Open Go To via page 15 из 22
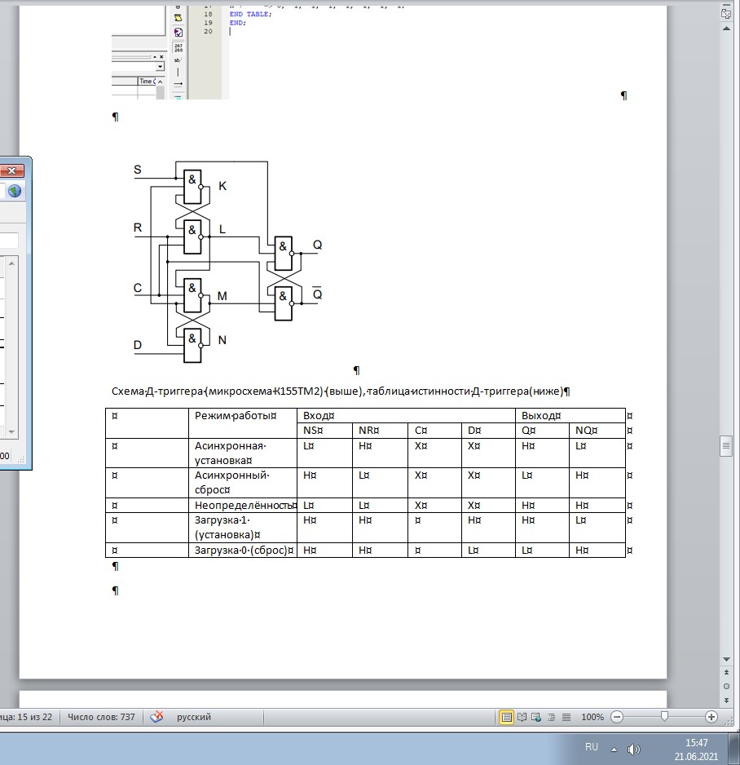This screenshot has width=740, height=765. pyautogui.click(x=26, y=717)
